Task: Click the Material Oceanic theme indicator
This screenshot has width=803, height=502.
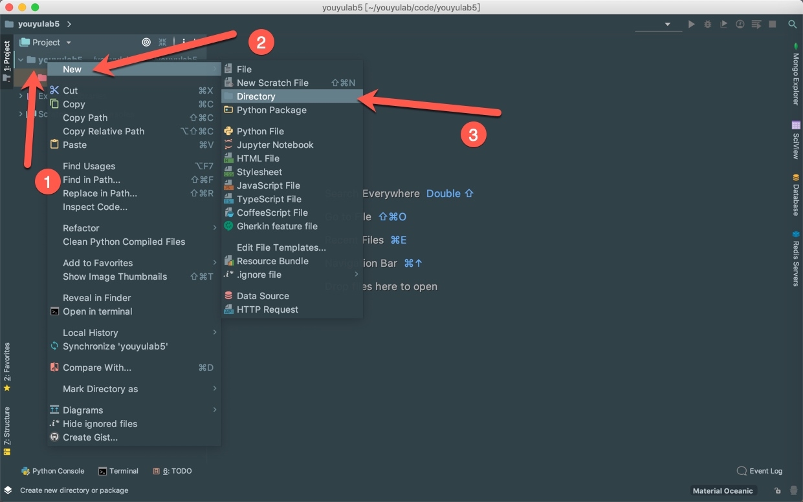Action: pyautogui.click(x=722, y=490)
